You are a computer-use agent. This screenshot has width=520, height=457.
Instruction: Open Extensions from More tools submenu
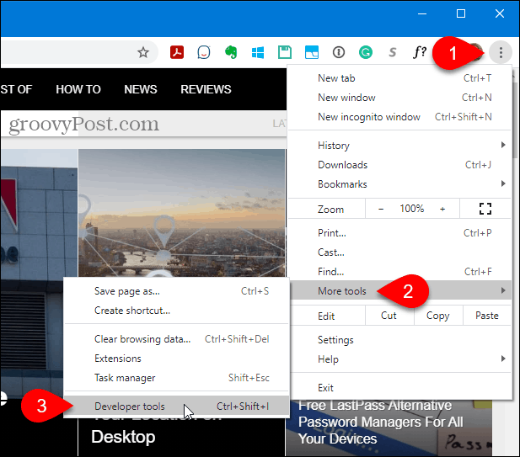click(x=176, y=359)
